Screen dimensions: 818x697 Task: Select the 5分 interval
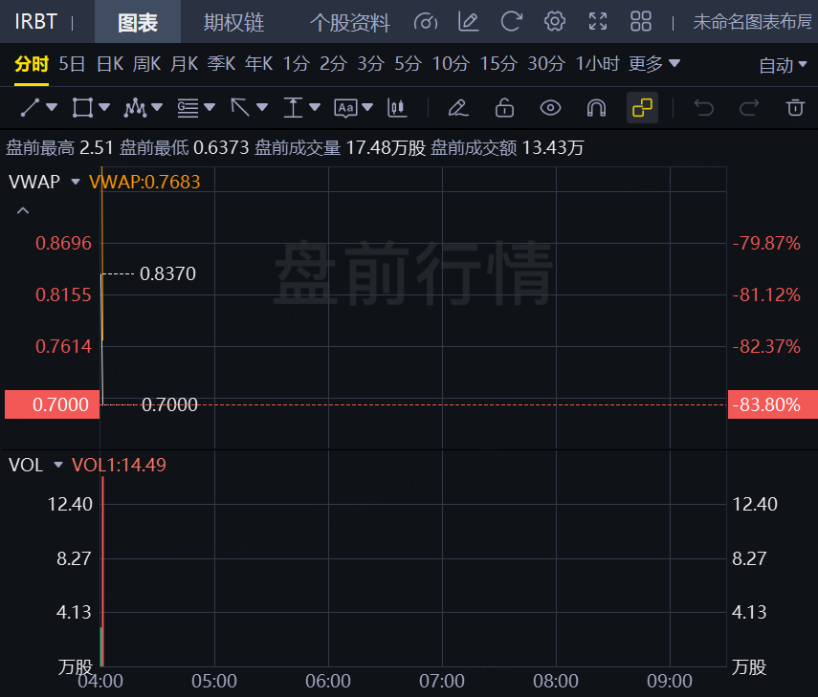(408, 64)
